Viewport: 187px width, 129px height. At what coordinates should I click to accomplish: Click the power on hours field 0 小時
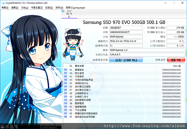tap(176, 46)
